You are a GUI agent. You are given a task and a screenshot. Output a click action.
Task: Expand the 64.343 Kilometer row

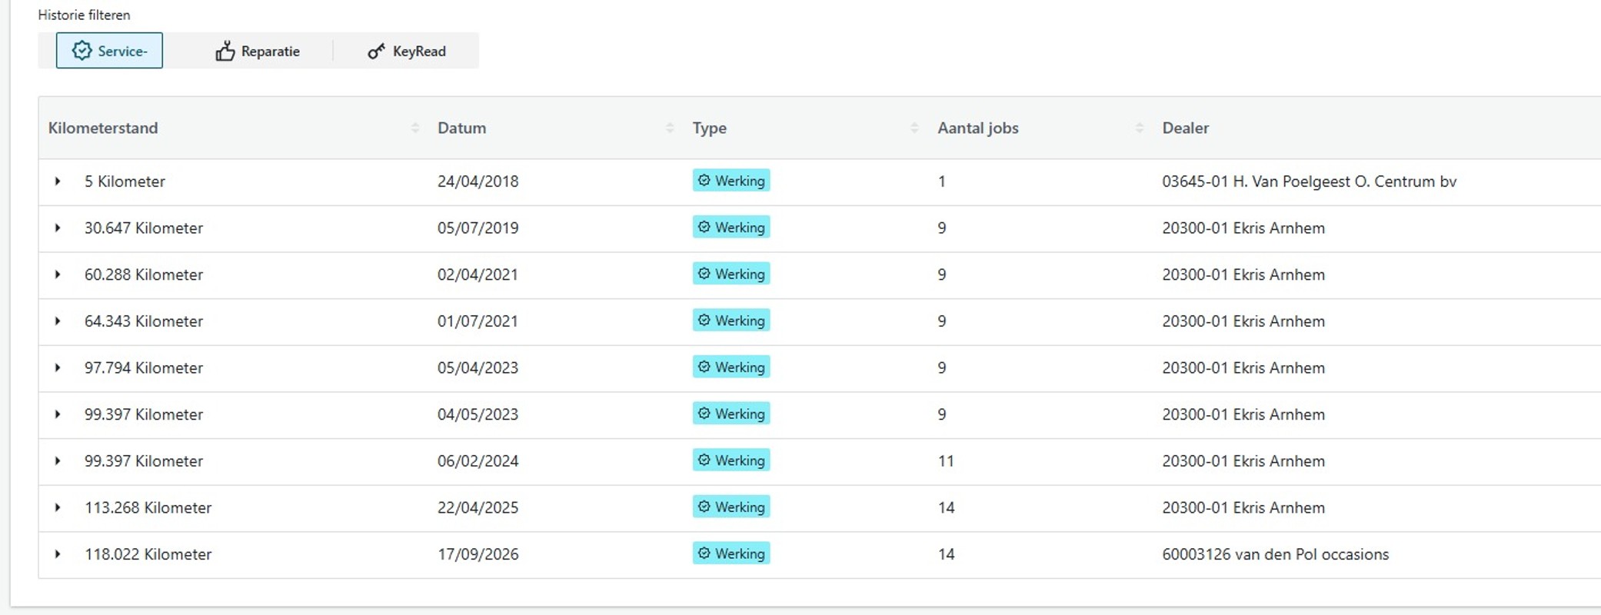(58, 321)
